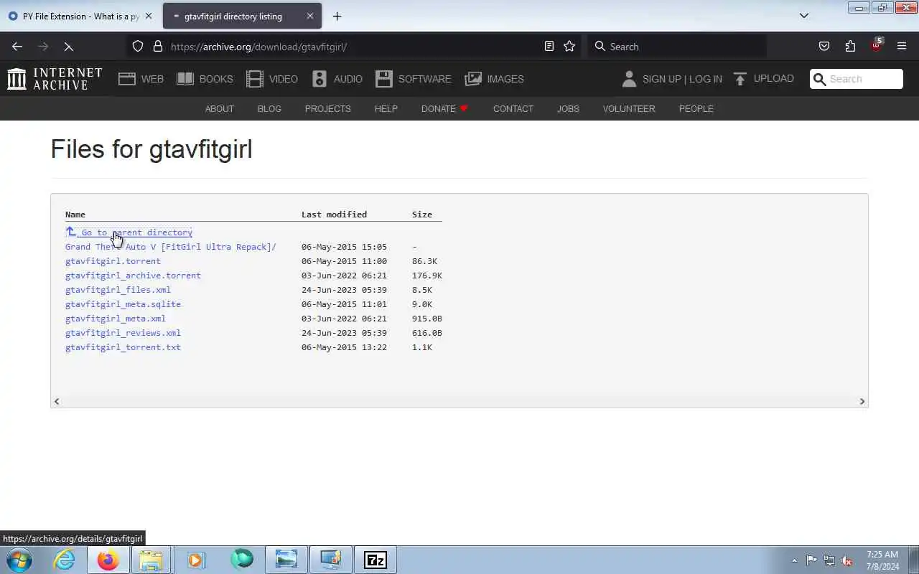Image resolution: width=919 pixels, height=574 pixels.
Task: Open gtavfitgirl_meta.sqlite
Action: tap(123, 304)
